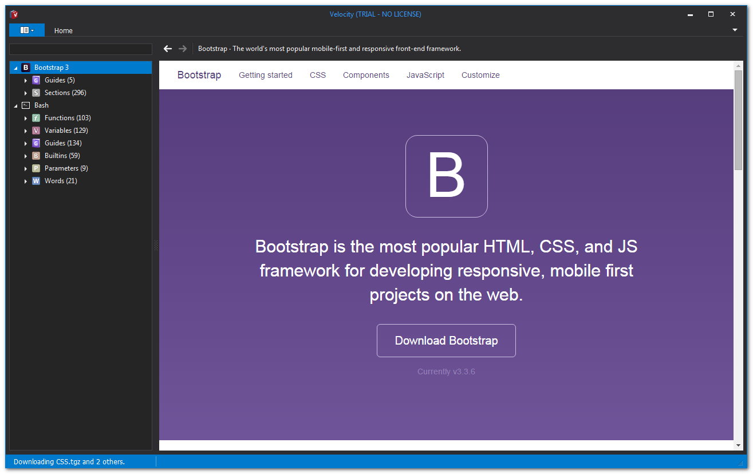
Task: Select the Functions (103) label
Action: (x=68, y=118)
